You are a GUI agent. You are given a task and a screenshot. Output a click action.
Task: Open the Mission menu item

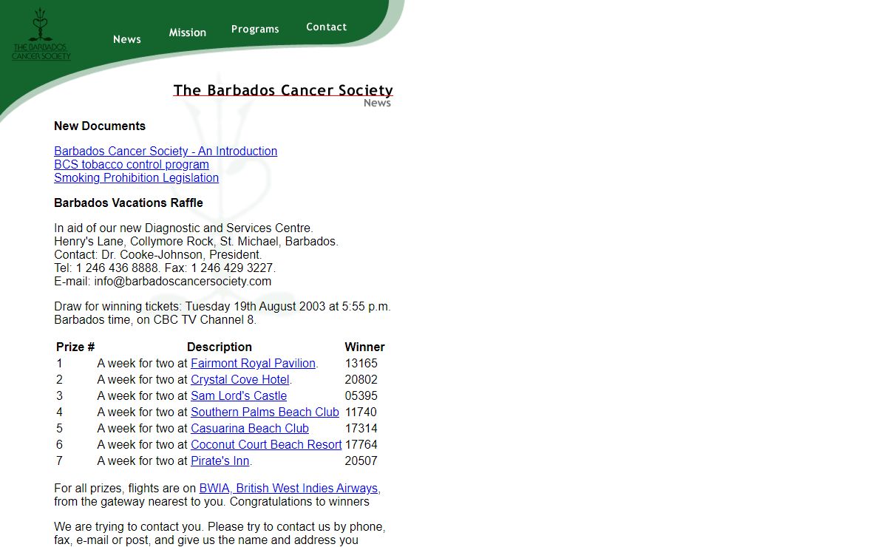pyautogui.click(x=188, y=33)
